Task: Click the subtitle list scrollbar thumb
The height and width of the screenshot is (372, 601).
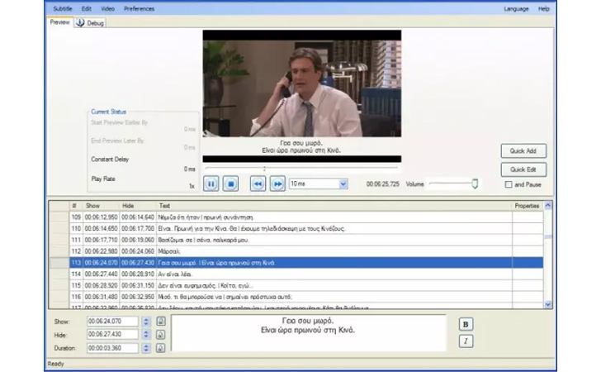Action: pyautogui.click(x=547, y=237)
